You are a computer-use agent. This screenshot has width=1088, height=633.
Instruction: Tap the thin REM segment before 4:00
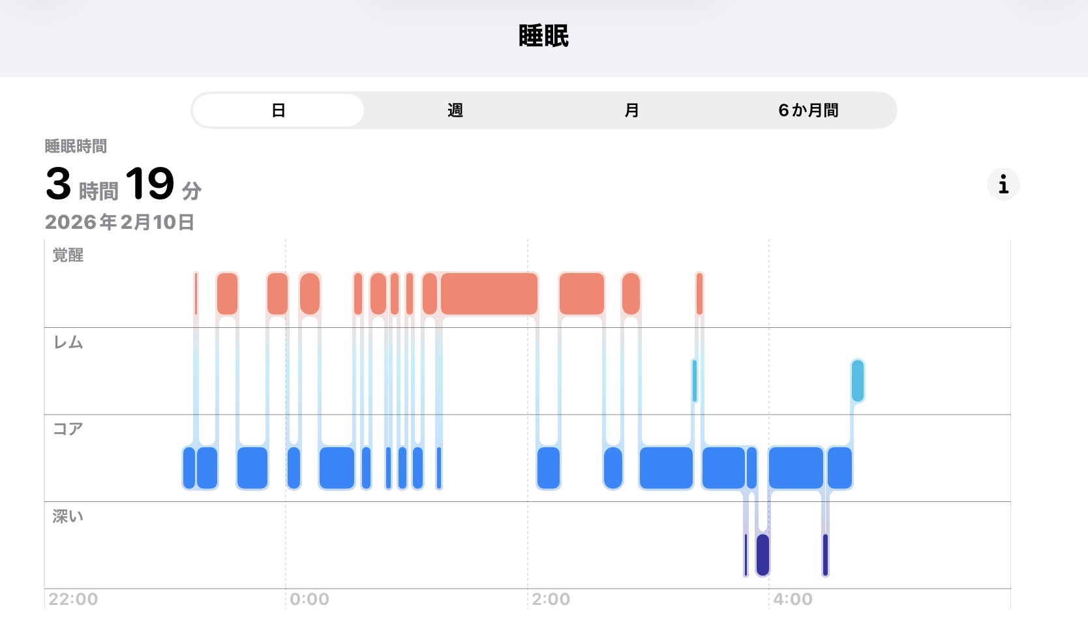[x=695, y=380]
